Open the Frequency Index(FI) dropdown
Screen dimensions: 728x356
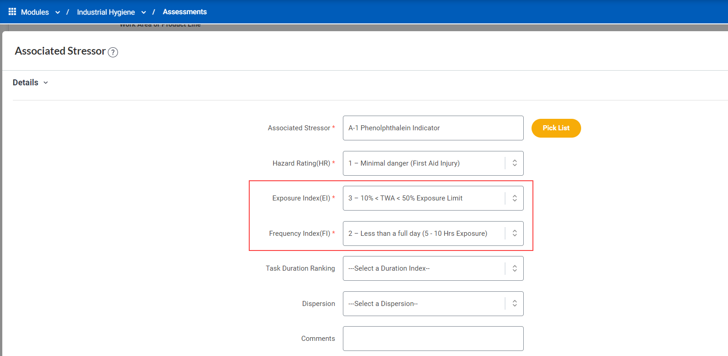pos(433,234)
